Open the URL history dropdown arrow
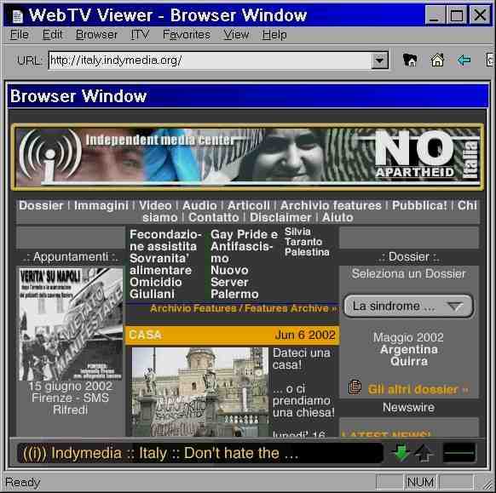 point(379,60)
